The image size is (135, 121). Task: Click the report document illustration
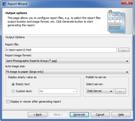(116, 22)
